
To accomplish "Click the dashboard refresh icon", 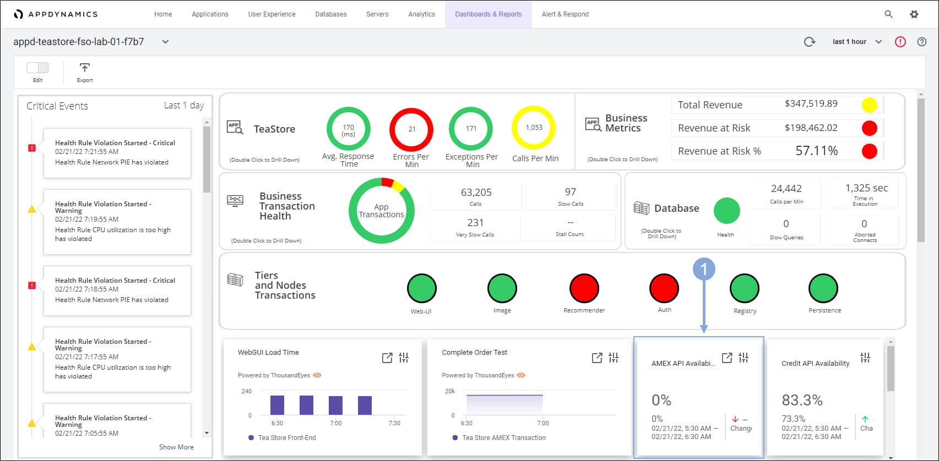I will click(810, 42).
